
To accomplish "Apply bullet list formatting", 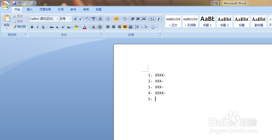I will click(x=108, y=19).
